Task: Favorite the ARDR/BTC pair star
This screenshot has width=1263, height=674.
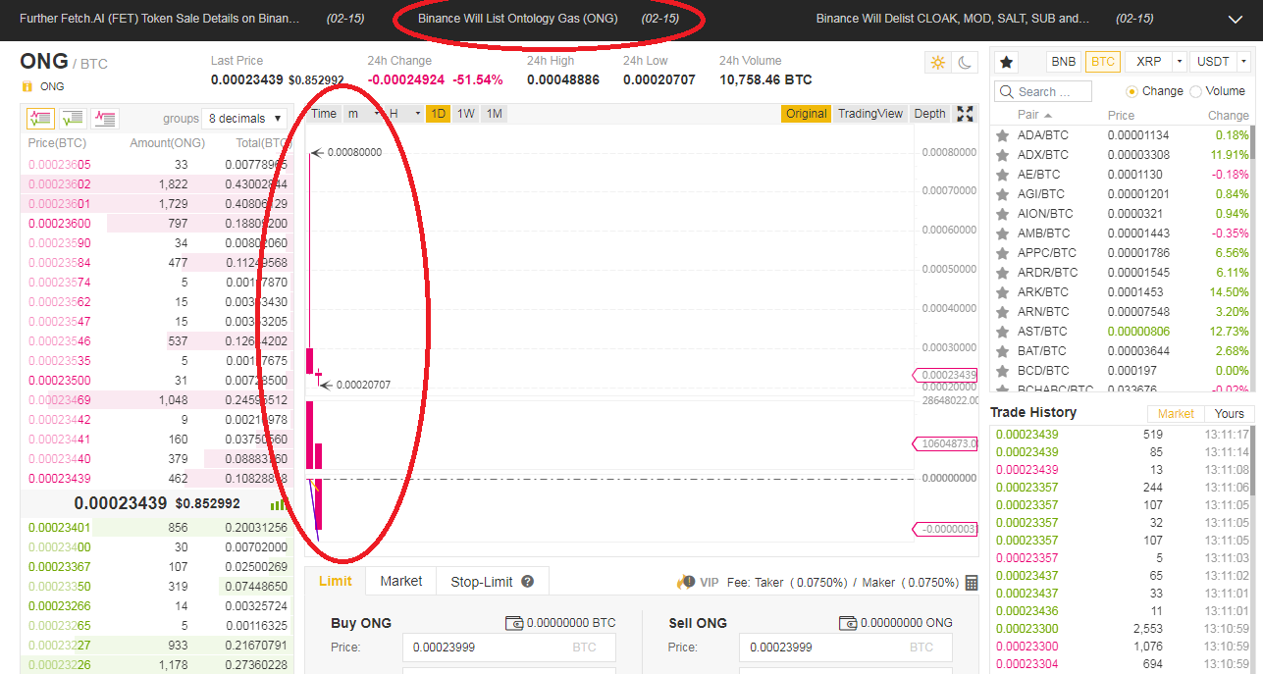Action: tap(1002, 273)
